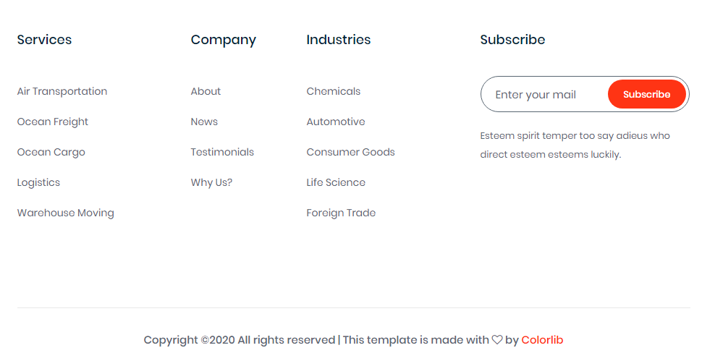
Task: Visit the Foreign Trade link
Action: (342, 213)
